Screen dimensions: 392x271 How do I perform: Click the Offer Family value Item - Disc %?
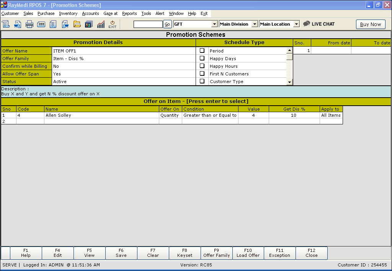click(124, 59)
